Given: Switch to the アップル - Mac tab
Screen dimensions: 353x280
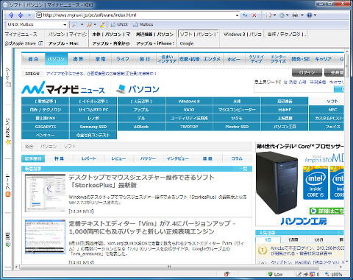Looking at the screenshot, I should 66,43.
